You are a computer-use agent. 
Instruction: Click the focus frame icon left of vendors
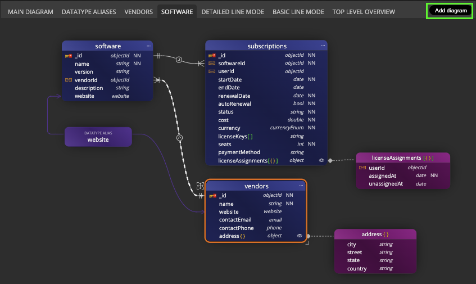point(200,186)
